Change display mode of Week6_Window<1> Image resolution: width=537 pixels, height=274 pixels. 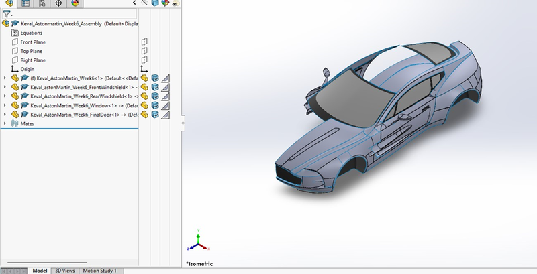(155, 106)
